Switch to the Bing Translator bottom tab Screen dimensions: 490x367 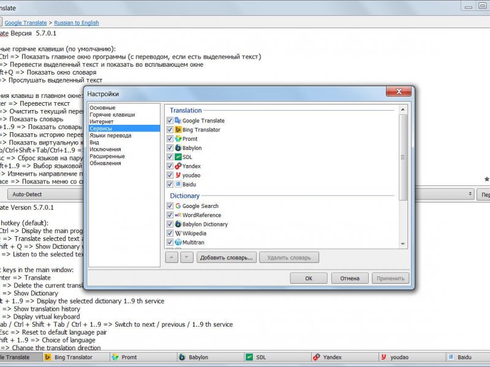76,357
